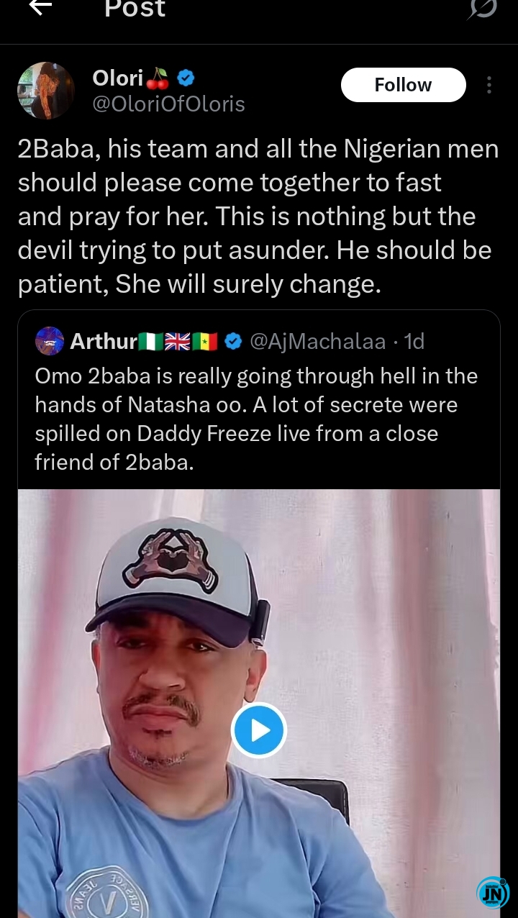518x918 pixels.
Task: Tap Olori's main post text
Action: pos(258,217)
